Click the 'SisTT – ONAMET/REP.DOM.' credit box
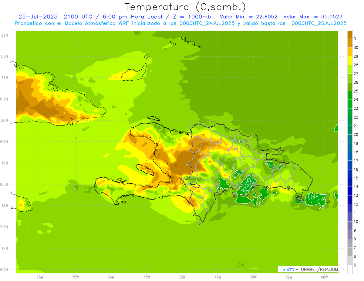This screenshot has width=364, height=281. [309, 269]
